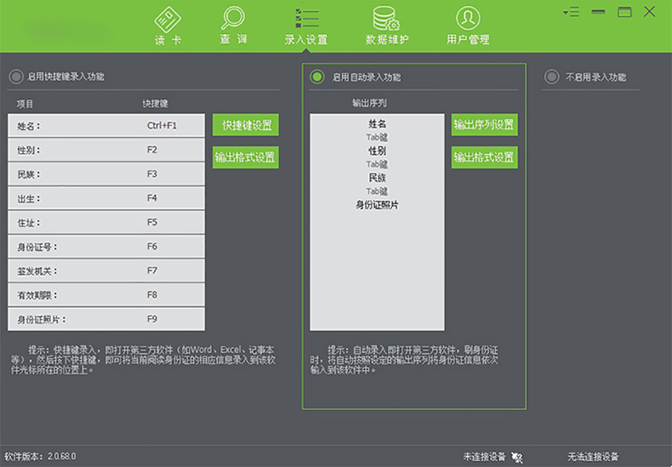The image size is (672, 467).
Task: Open the 用户管理 user icon
Action: click(x=468, y=19)
